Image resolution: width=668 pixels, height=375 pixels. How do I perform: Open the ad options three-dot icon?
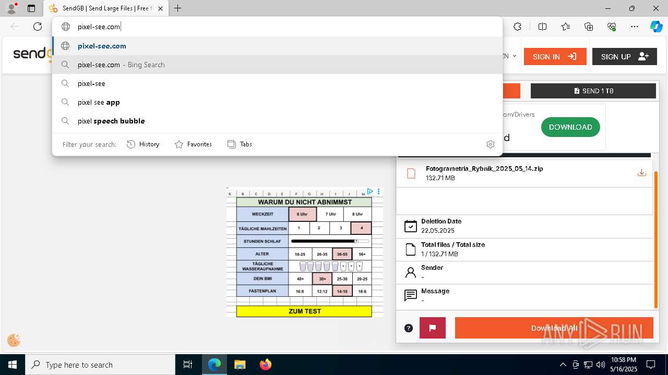coord(378,192)
